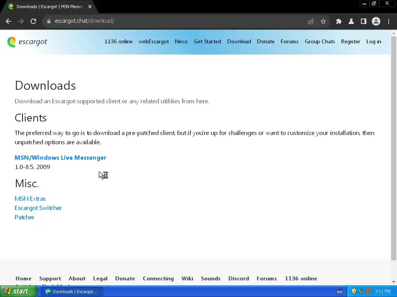
Task: Click Home in the footer
Action: coord(23,278)
